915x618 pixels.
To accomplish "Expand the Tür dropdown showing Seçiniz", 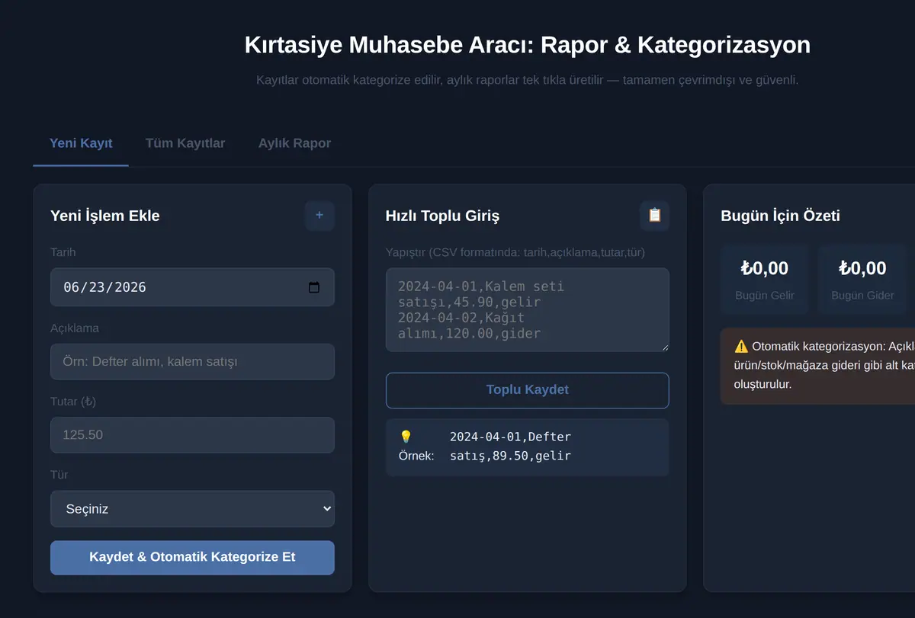I will 192,508.
